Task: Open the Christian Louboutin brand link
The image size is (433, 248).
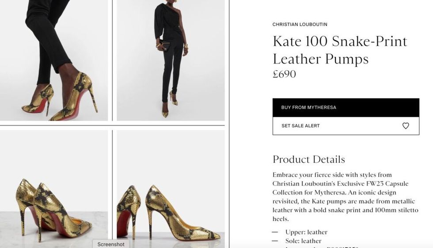Action: click(300, 25)
